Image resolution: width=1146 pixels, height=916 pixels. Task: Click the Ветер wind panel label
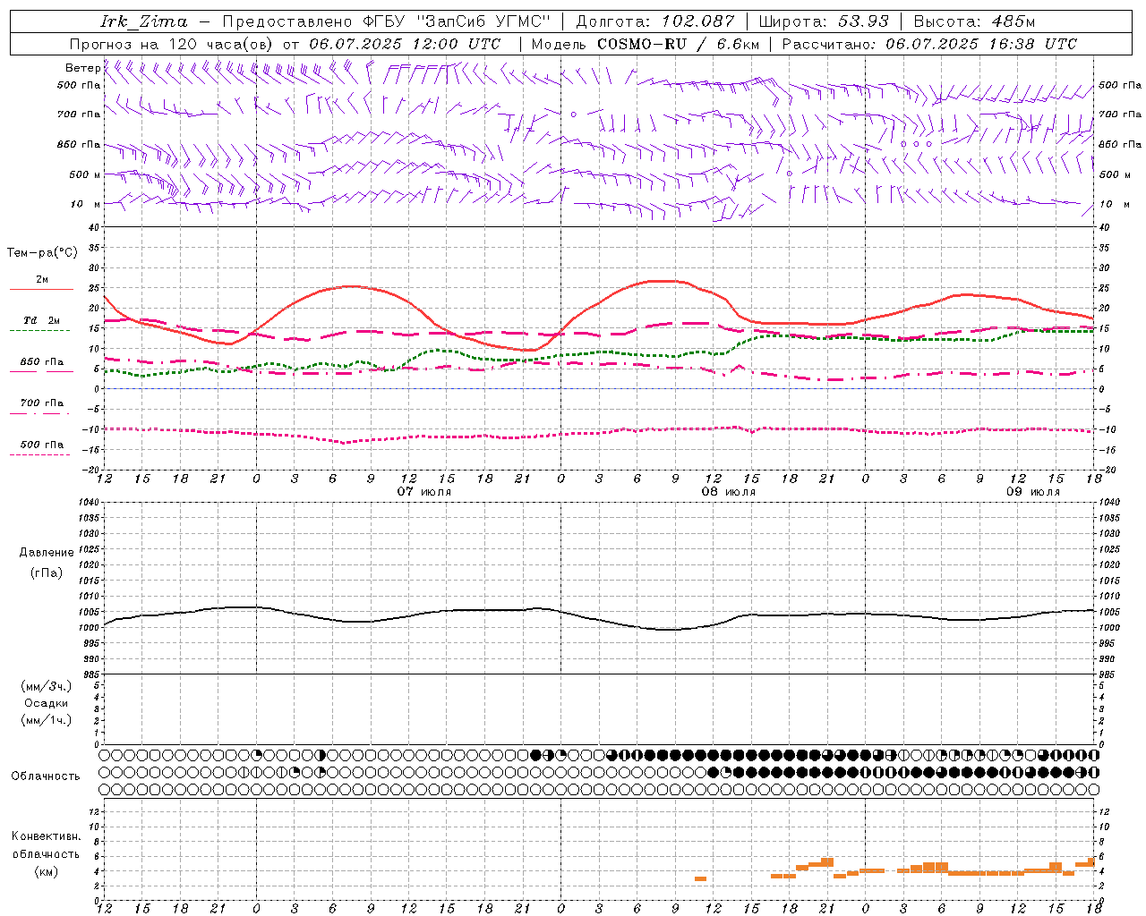tap(82, 68)
